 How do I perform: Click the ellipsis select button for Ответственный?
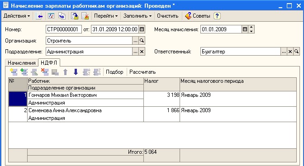tap(284, 52)
